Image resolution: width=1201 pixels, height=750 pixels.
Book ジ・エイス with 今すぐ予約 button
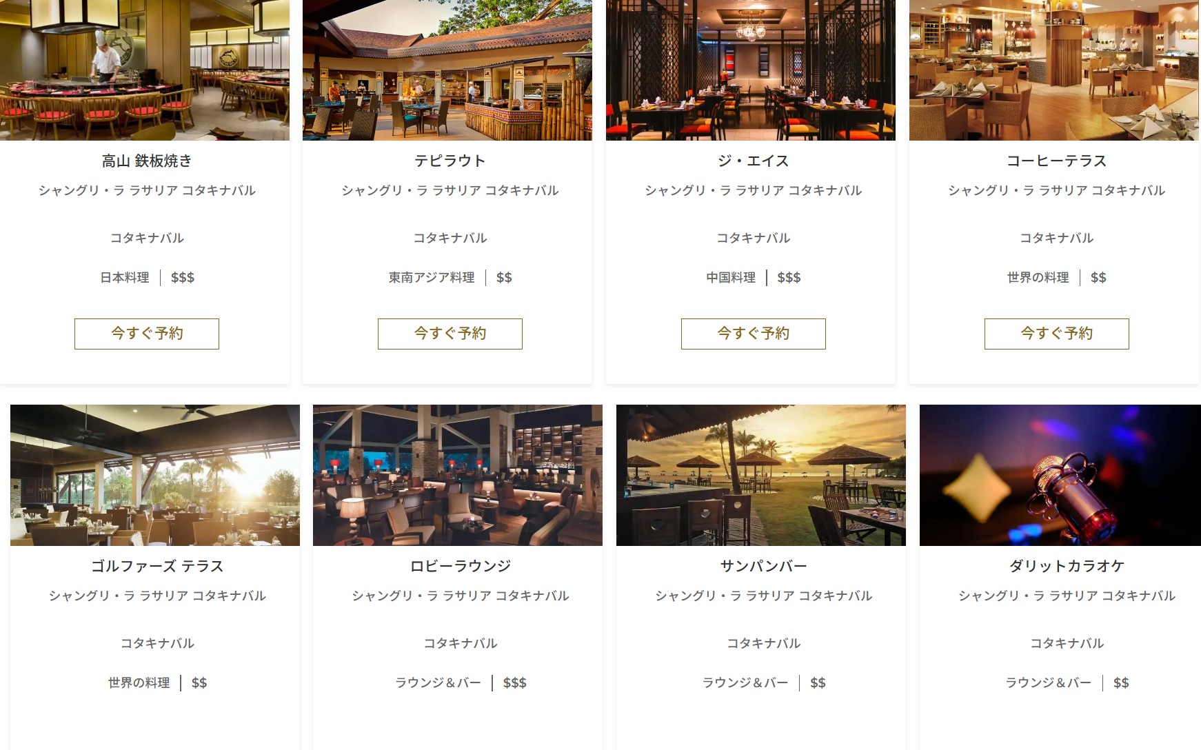tap(754, 334)
